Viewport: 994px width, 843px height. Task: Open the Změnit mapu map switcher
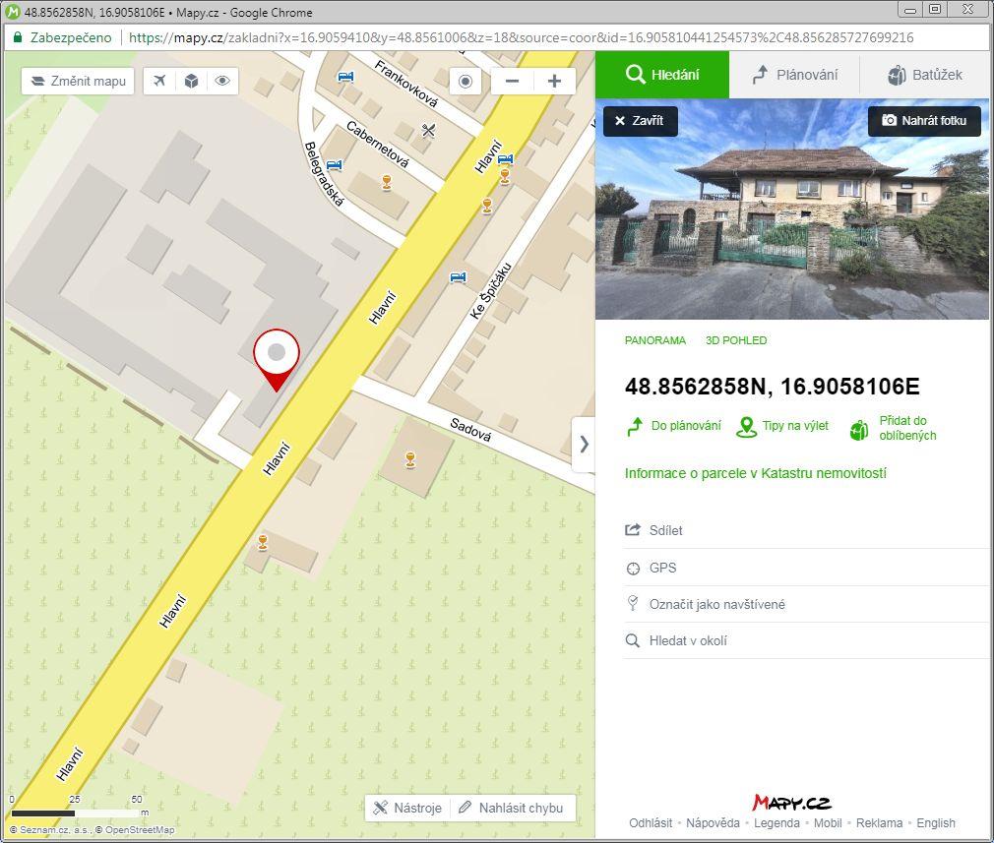tap(78, 81)
